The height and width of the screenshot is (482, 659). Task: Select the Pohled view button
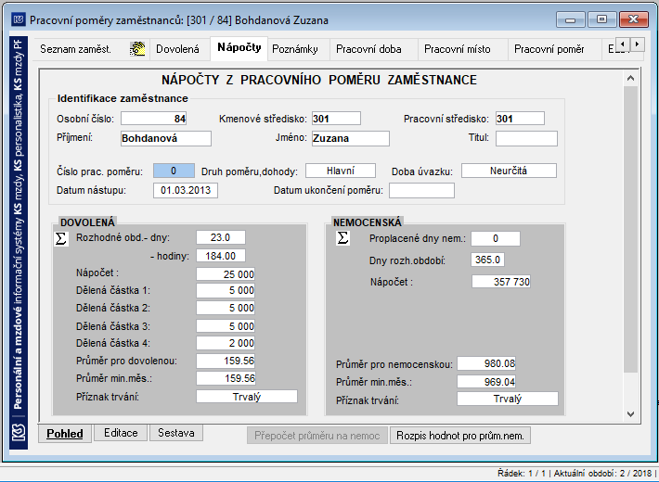65,434
